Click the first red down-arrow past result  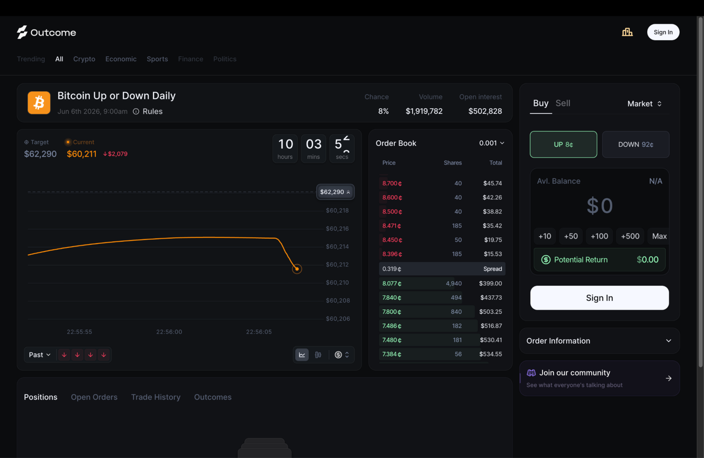(x=64, y=355)
